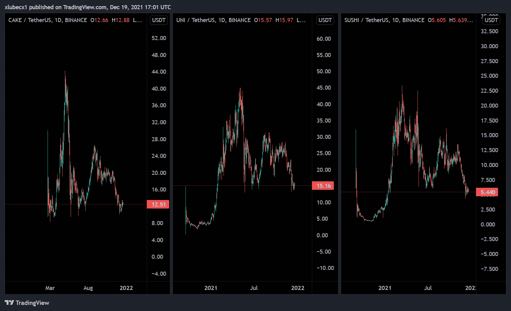Click the Jul label on UNI time axis
The width and height of the screenshot is (511, 311).
(254, 288)
